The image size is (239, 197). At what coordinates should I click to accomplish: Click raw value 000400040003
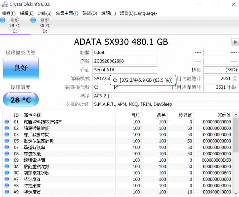[217, 192]
